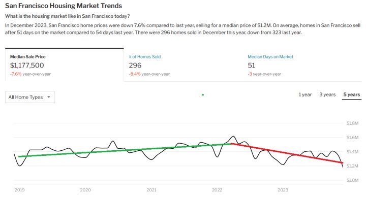Viewport: 366px width, 198px height.
Task: Click the 2022 price peak on the chart
Action: (x=233, y=137)
